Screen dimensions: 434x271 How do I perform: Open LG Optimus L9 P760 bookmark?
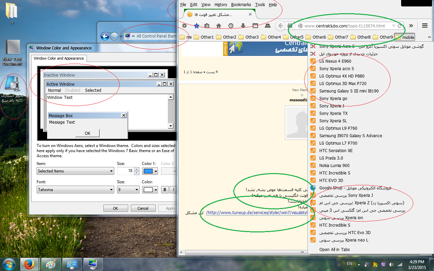[x=371, y=128]
